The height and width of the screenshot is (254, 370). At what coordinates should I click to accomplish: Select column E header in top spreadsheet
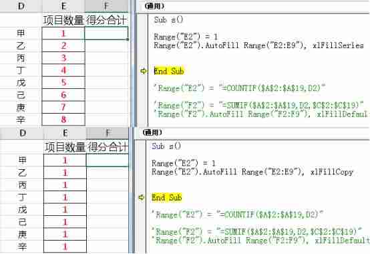click(x=63, y=6)
